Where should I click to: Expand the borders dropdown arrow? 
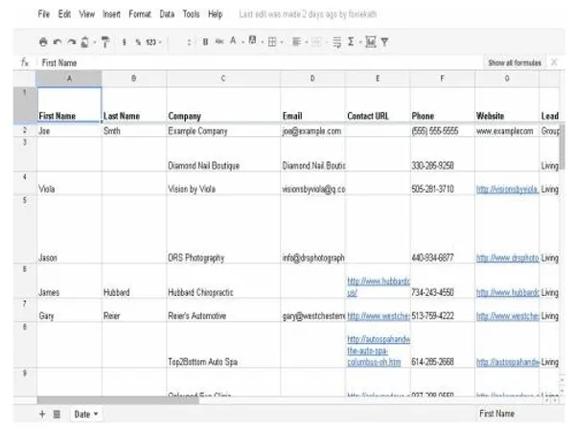(x=282, y=43)
